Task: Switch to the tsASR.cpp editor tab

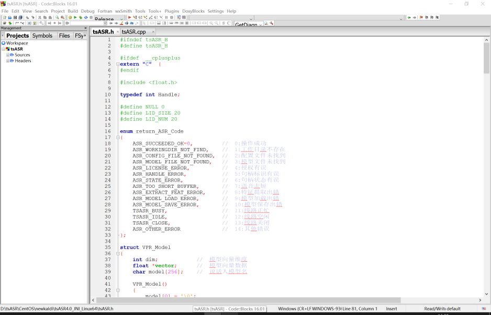Action: click(x=133, y=31)
